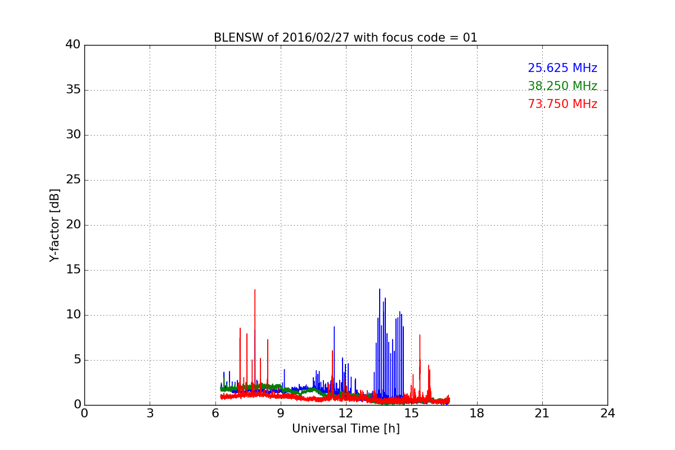Click the y-axis tick label '5'
The height and width of the screenshot is (450, 675).
click(77, 360)
